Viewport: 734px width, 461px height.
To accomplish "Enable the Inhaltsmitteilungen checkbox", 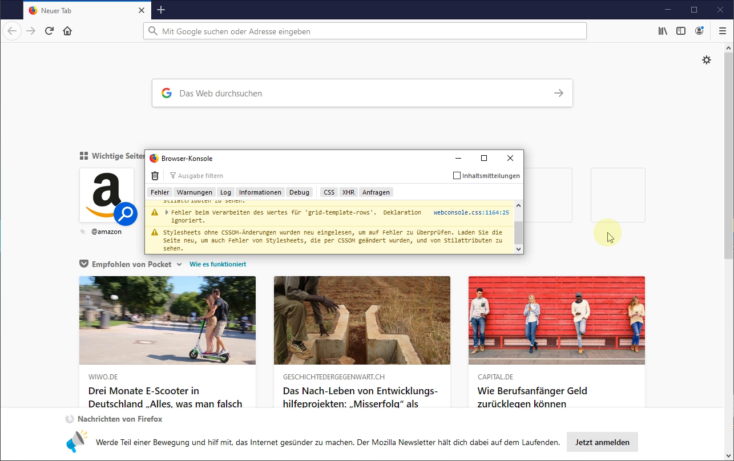I will click(457, 176).
